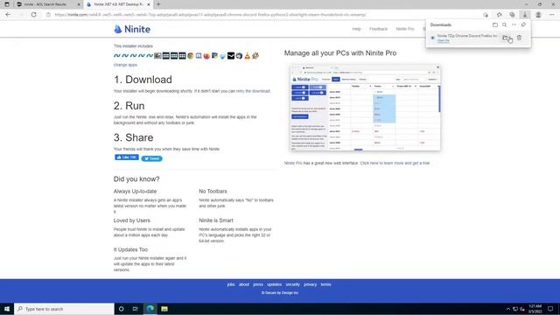The width and height of the screenshot is (560, 315).
Task: Go back to previous page
Action: (8, 15)
